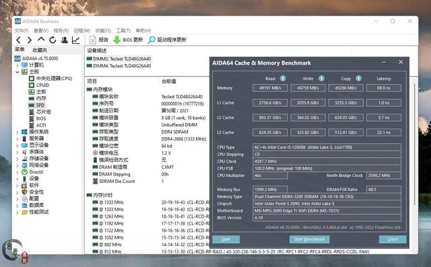Open the 帮助(H) menu

pyautogui.click(x=143, y=30)
